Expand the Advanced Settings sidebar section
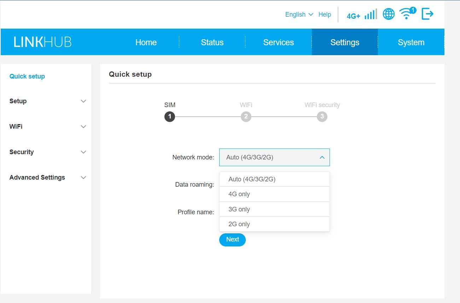This screenshot has height=303, width=460. [x=48, y=177]
